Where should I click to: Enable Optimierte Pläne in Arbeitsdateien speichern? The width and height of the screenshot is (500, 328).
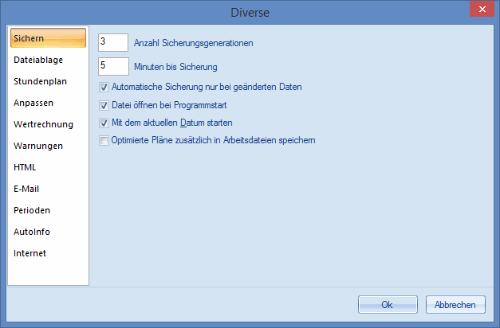coord(104,141)
